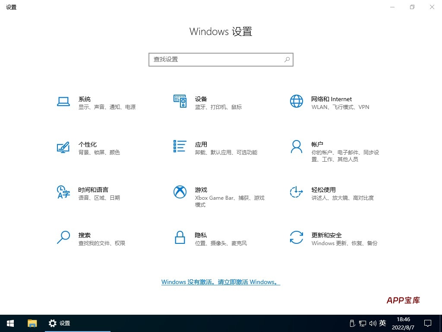Open the volume speaker tray icon
The image size is (442, 332).
pyautogui.click(x=373, y=323)
